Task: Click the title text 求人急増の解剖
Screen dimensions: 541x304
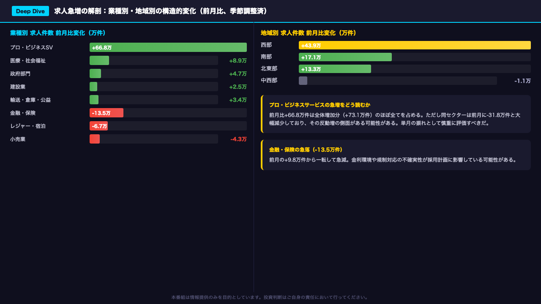Action: click(x=78, y=11)
